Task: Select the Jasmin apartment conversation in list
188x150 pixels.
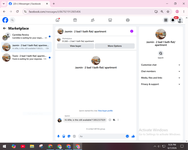Action: (x=26, y=47)
